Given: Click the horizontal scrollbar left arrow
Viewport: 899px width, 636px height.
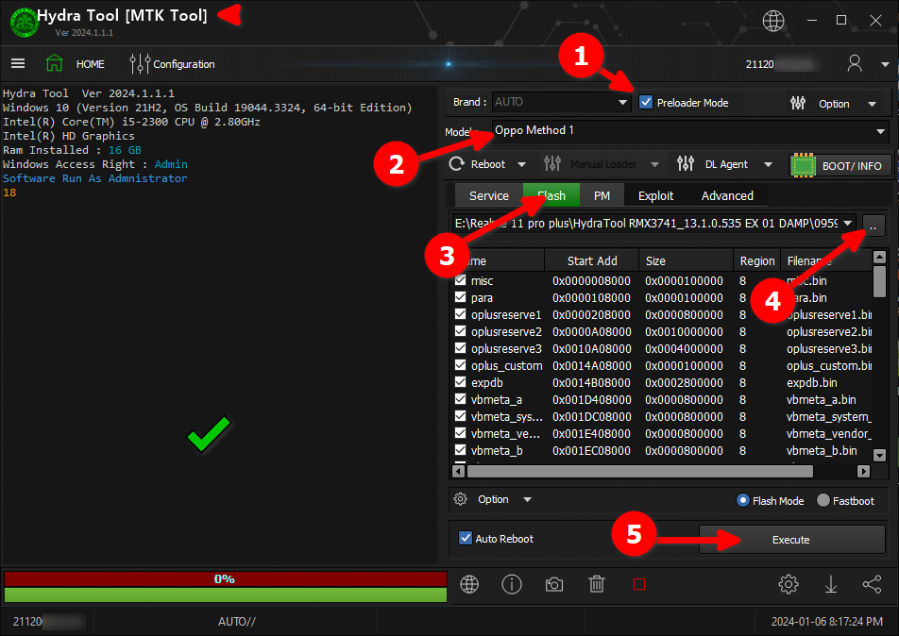Looking at the screenshot, I should 458,471.
